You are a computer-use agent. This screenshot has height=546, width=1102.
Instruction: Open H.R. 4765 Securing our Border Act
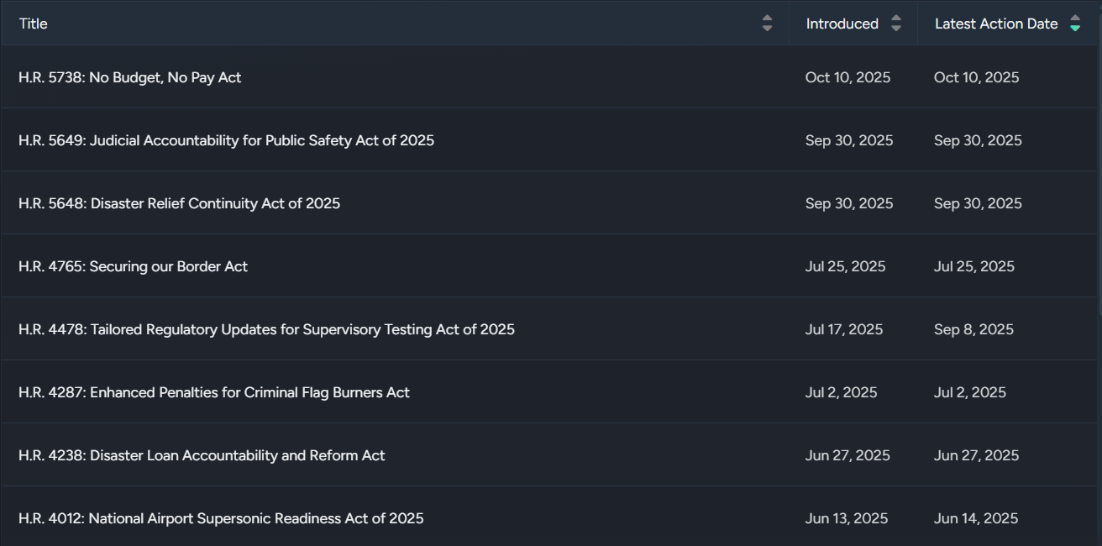pos(133,266)
